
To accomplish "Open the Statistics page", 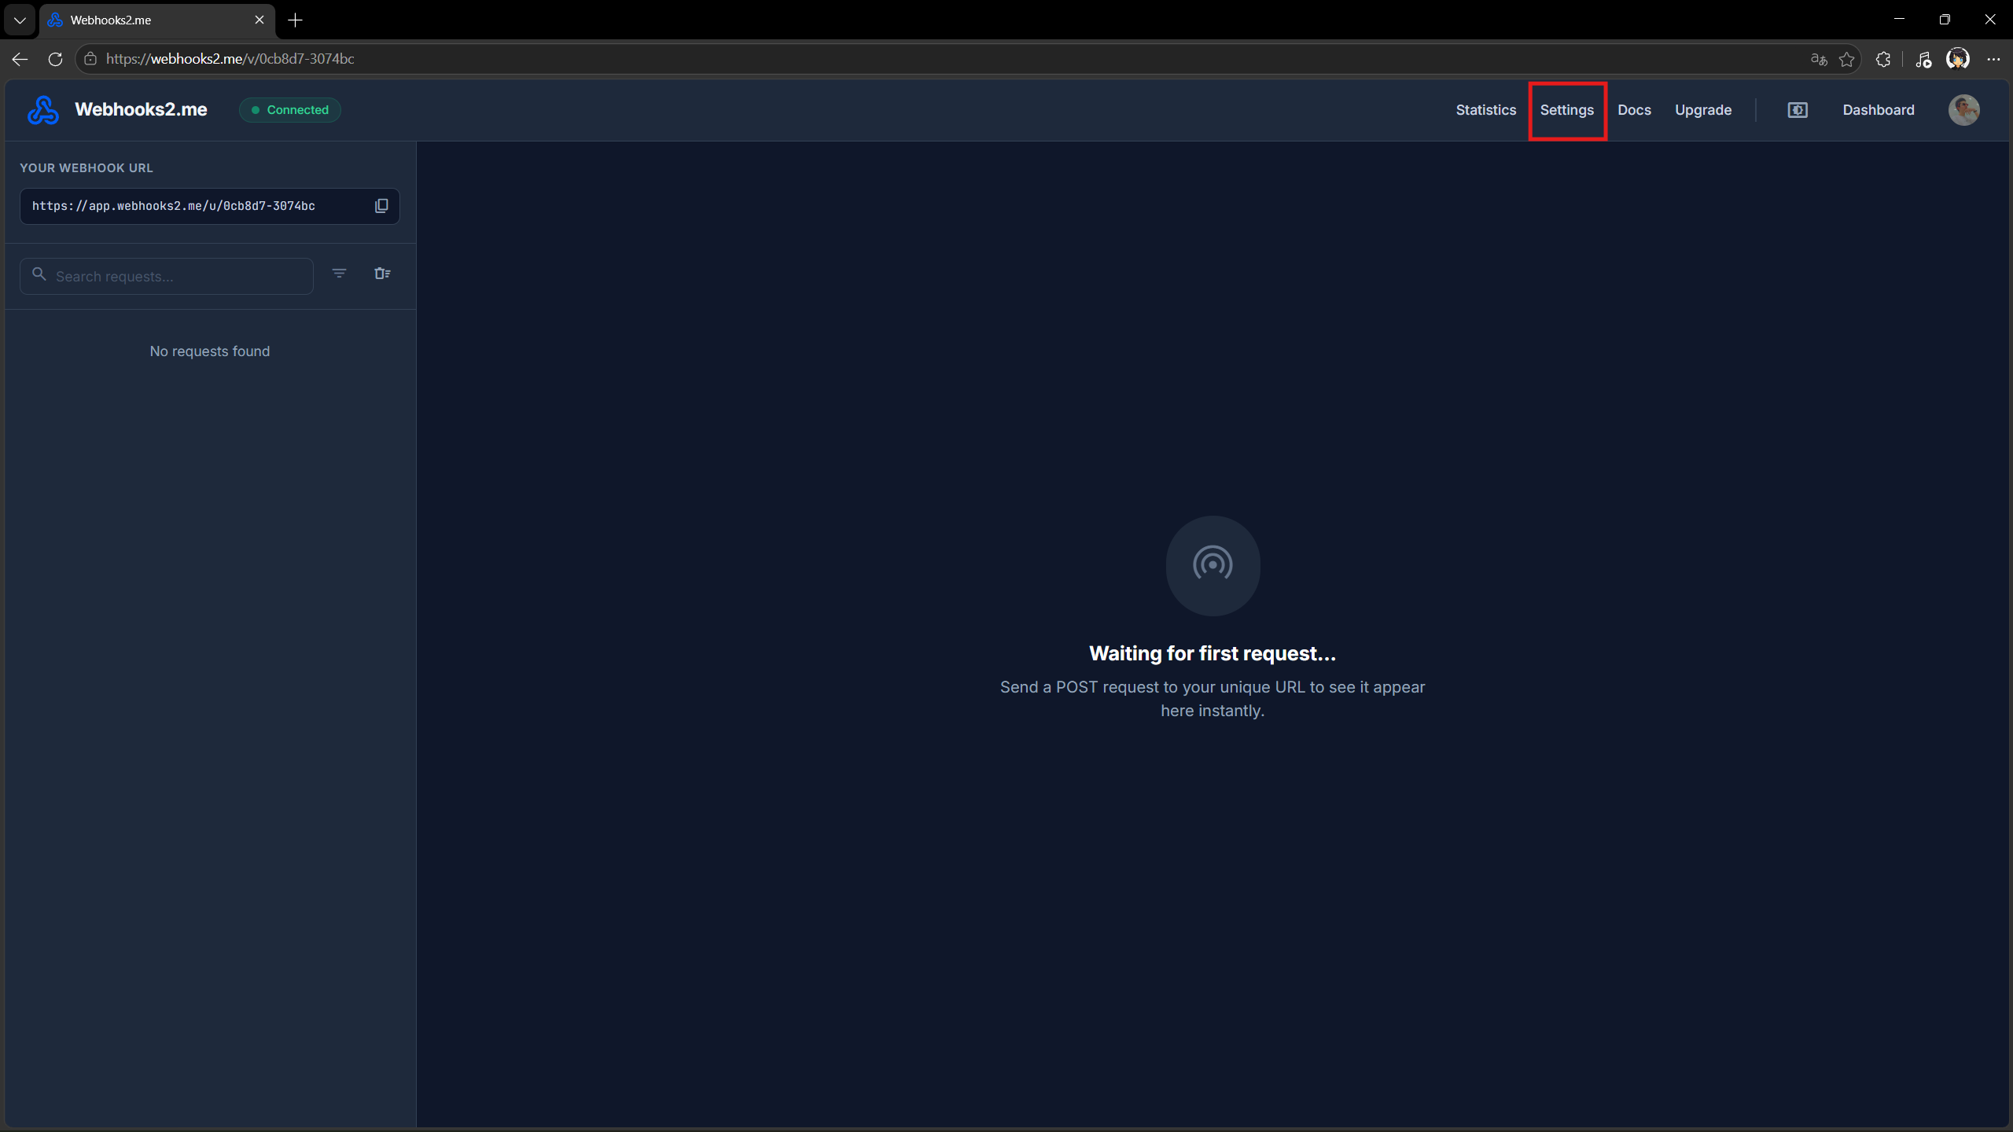I will 1485,110.
